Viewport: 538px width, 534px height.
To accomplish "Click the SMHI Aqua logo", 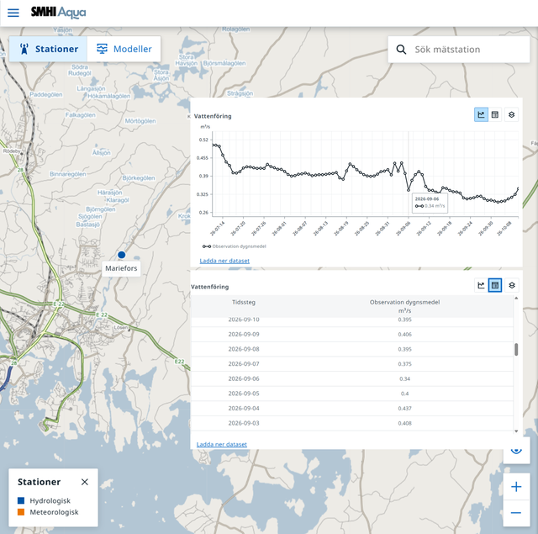I will pyautogui.click(x=58, y=13).
